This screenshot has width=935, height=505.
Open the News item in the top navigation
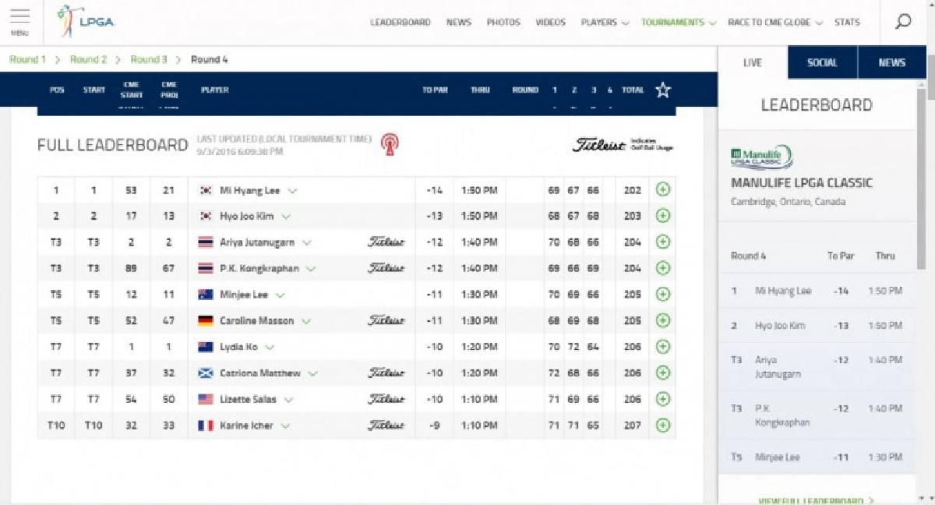tap(459, 23)
